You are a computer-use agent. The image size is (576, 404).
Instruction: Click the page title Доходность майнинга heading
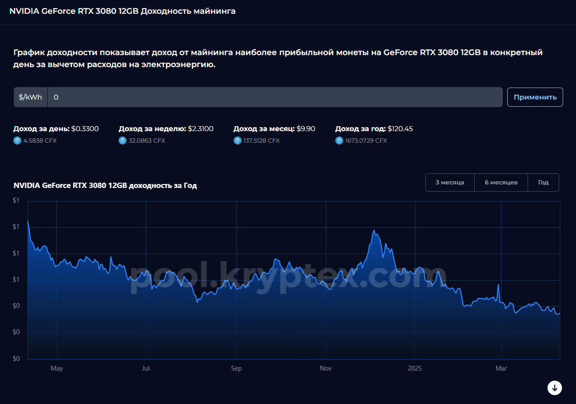[x=123, y=11]
